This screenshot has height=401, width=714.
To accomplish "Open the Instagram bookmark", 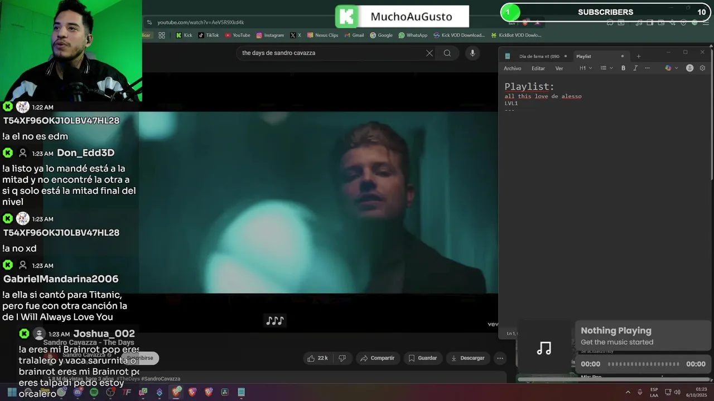I will tap(270, 35).
